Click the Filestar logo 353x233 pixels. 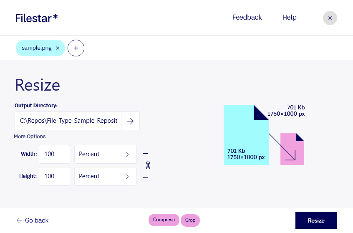[36, 18]
